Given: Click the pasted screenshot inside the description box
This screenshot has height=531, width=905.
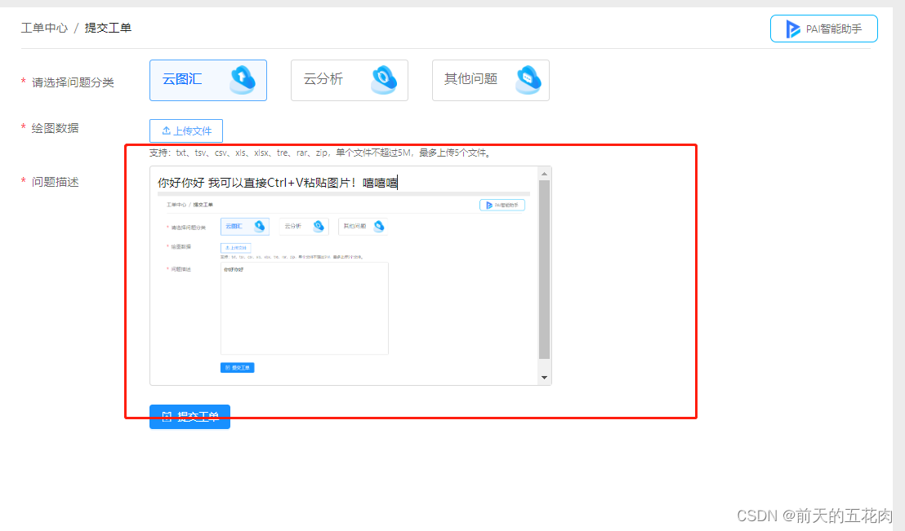Looking at the screenshot, I should pos(343,285).
